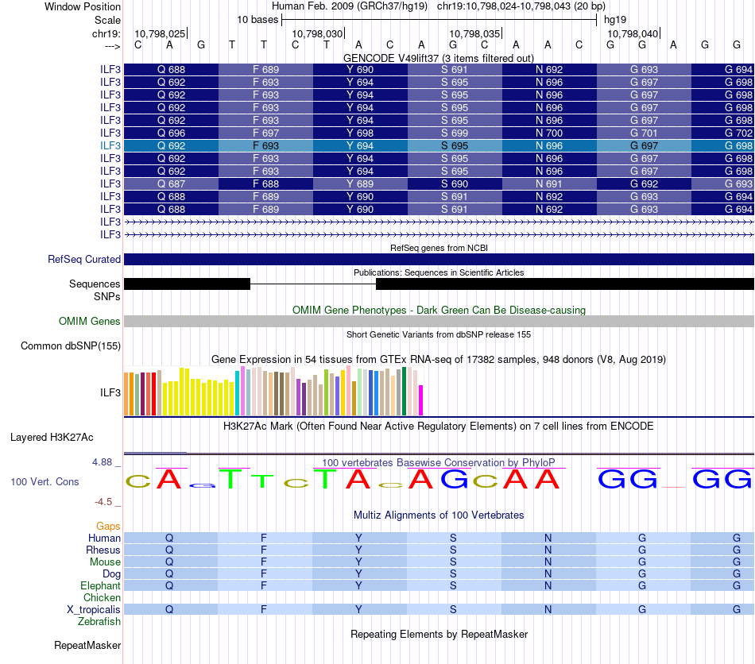
Task: Click the Publications Sequences in Scientific Articles title
Action: [x=439, y=272]
